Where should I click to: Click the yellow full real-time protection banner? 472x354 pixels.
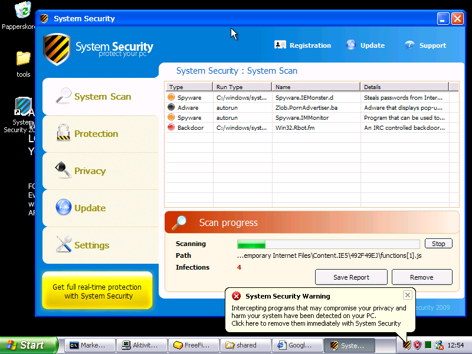pos(97,291)
